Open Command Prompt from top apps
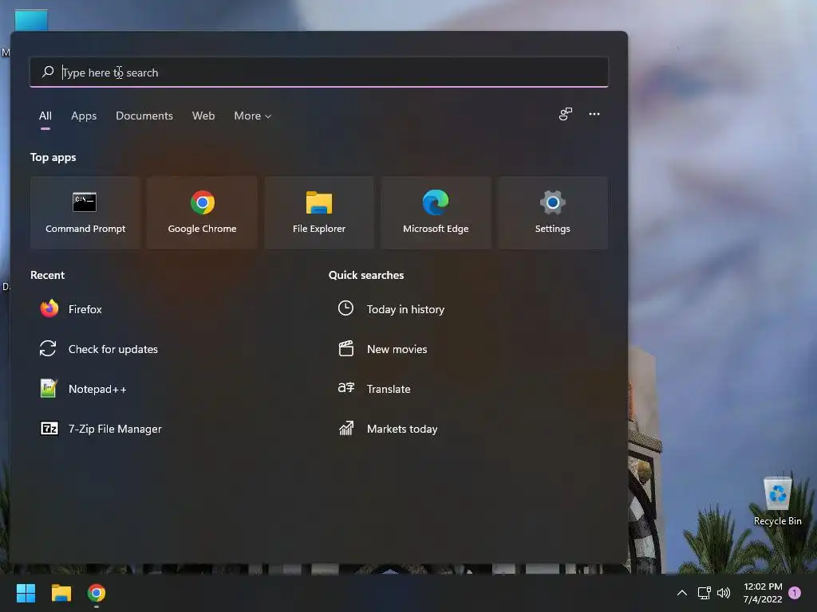817x612 pixels. click(x=85, y=212)
